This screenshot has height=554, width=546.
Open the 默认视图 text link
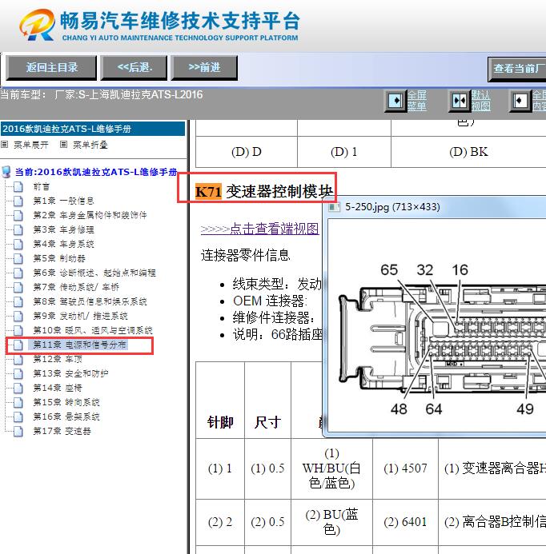[x=480, y=101]
